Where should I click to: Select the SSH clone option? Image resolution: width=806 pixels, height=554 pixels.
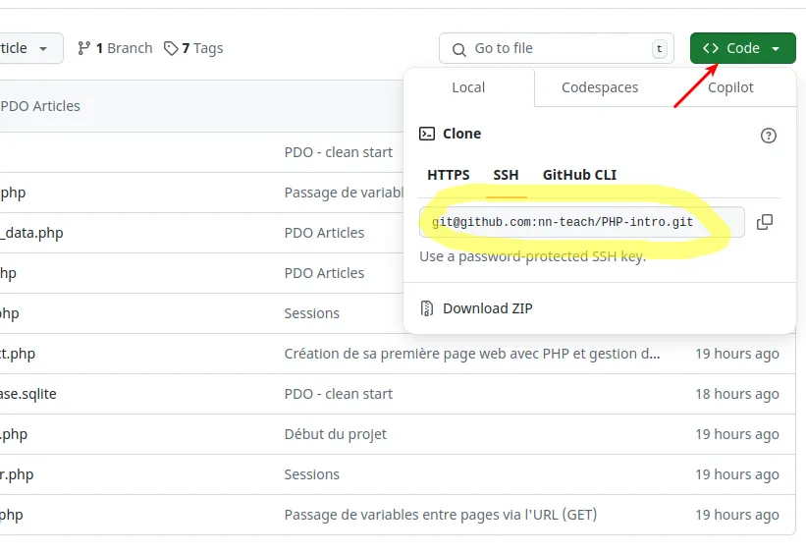pos(506,175)
